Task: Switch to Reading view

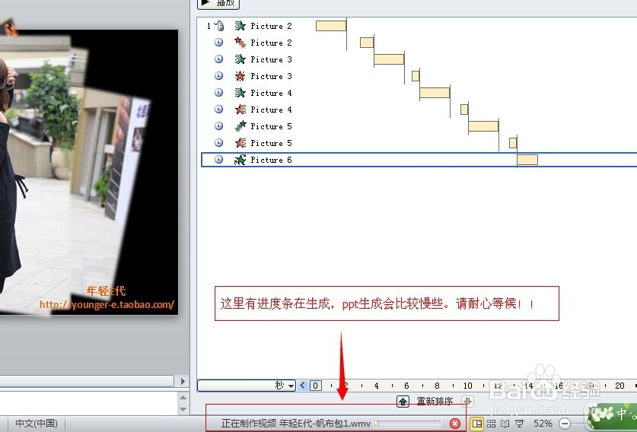Action: tap(505, 424)
